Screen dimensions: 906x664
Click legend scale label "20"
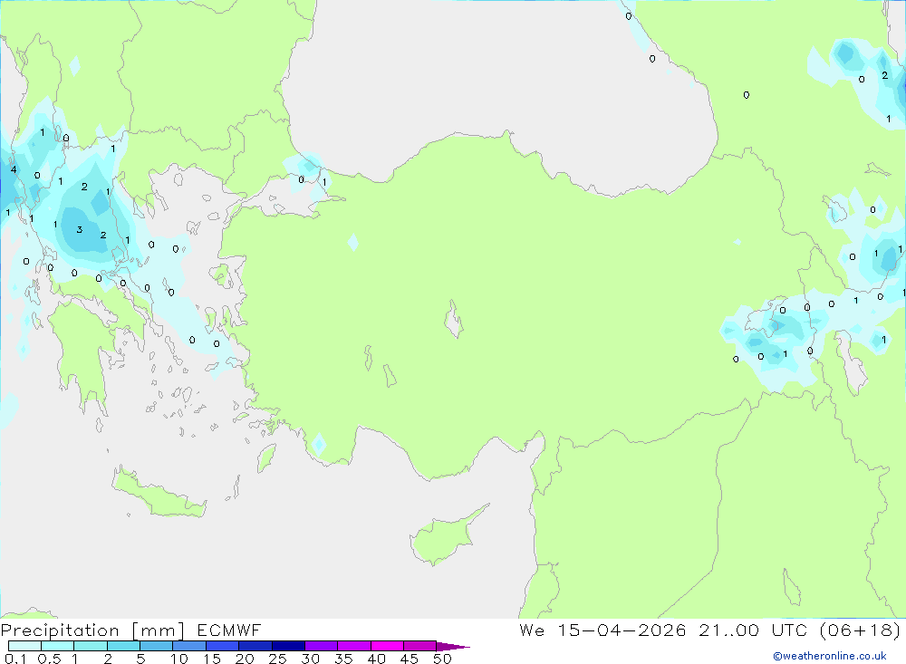coord(245,659)
